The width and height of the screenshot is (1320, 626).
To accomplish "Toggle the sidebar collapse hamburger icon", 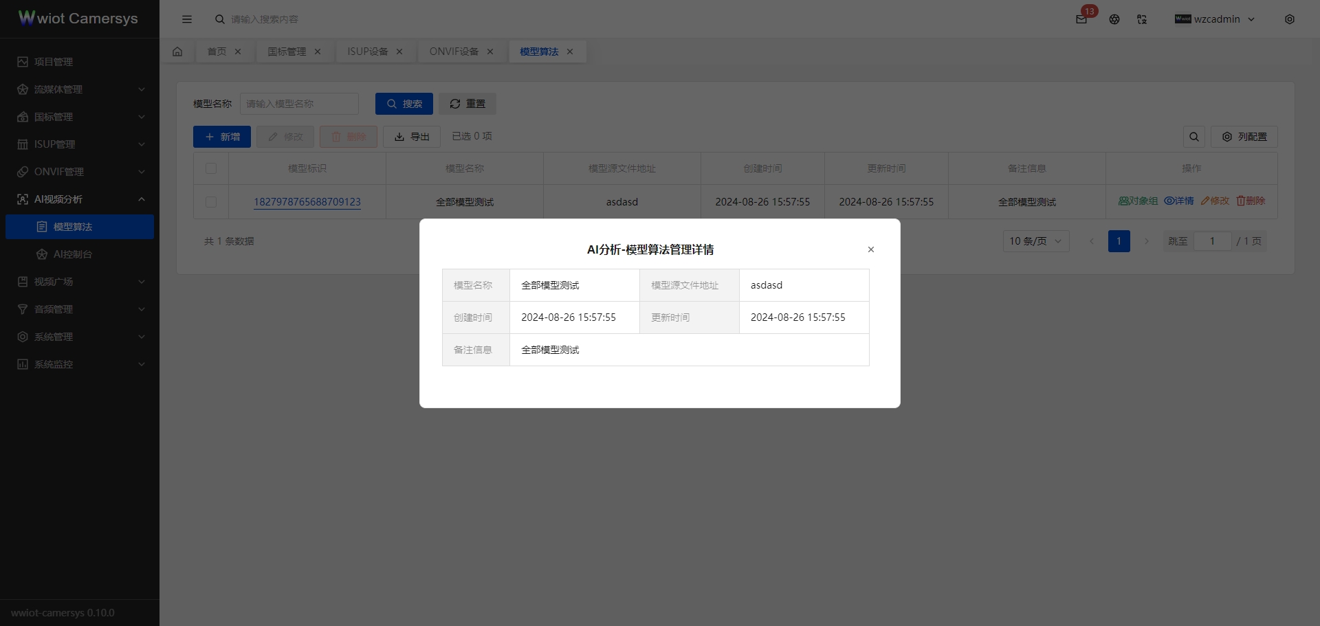I will (186, 19).
